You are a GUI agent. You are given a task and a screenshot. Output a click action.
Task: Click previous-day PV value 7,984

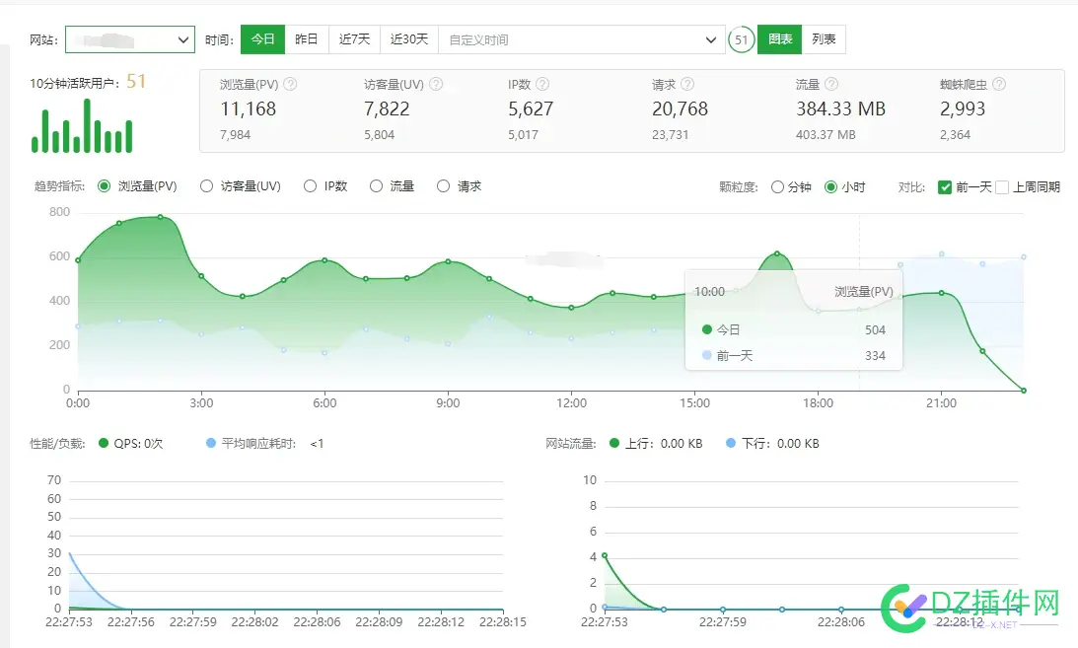pos(235,135)
